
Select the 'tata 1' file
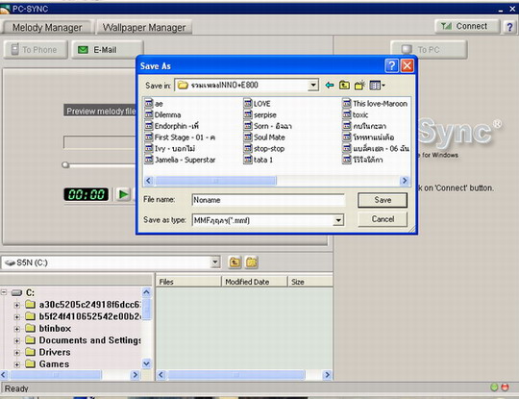click(259, 160)
